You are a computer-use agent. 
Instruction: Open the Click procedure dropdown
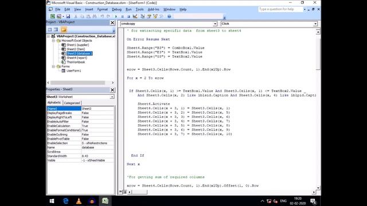315,24
